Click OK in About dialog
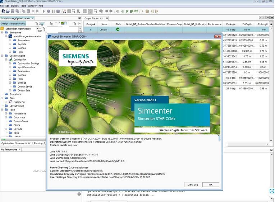This screenshot has height=202, width=275. pyautogui.click(x=211, y=185)
